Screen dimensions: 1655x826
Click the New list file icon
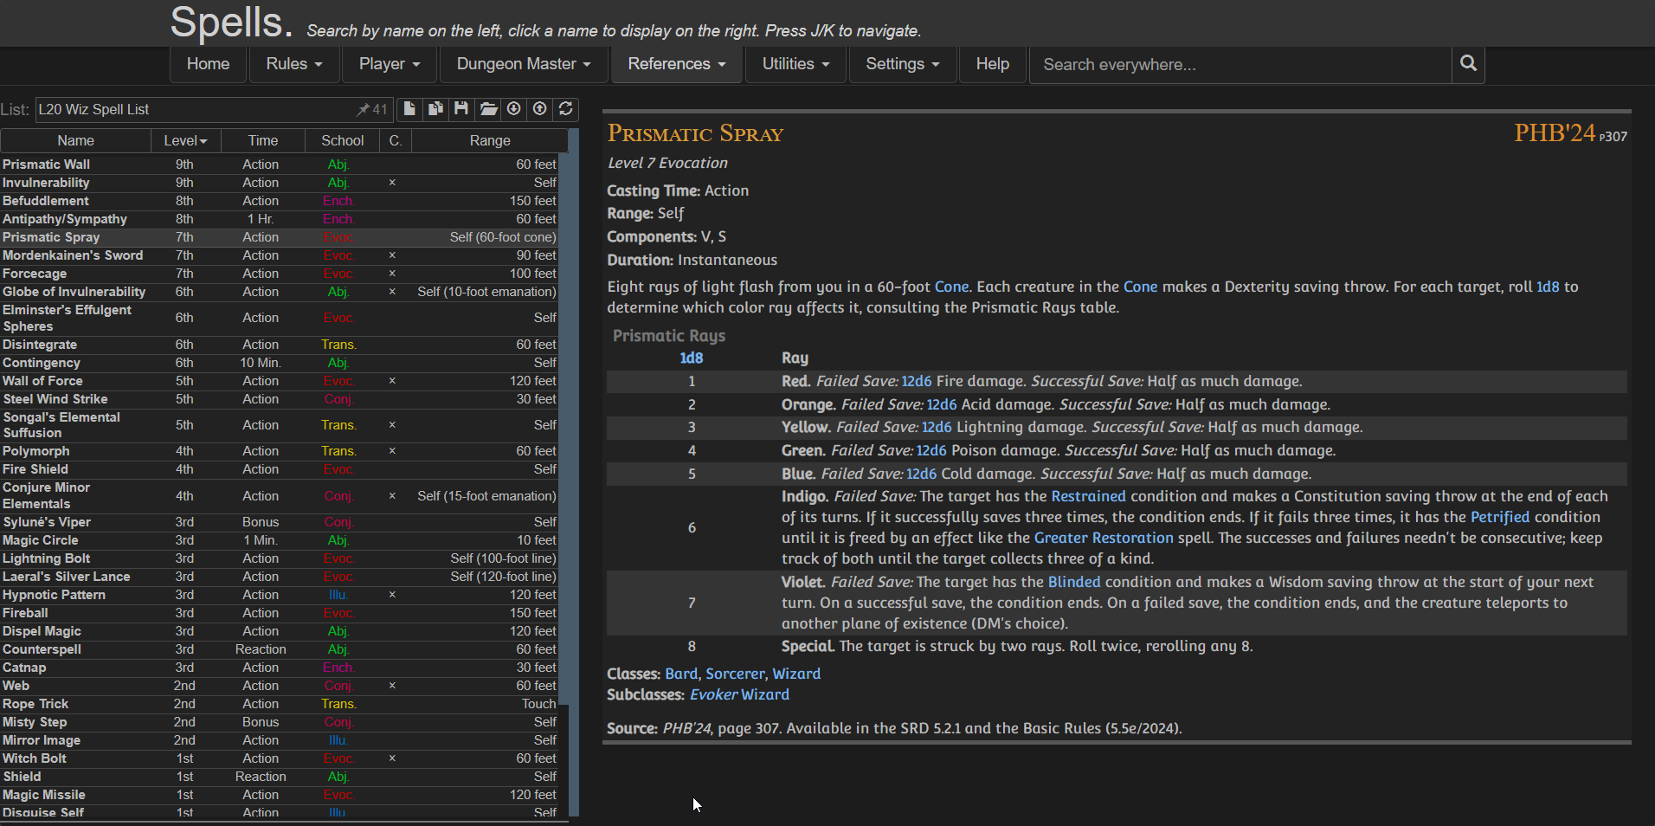(409, 109)
